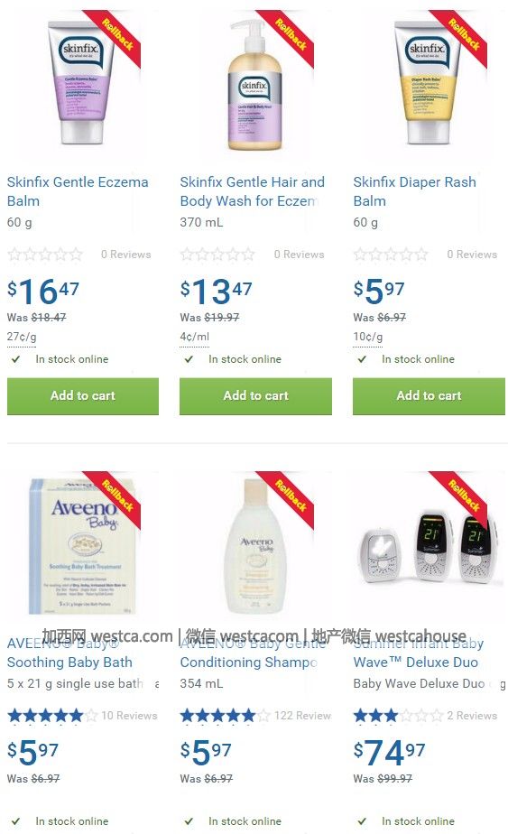This screenshot has height=834, width=508.
Task: View 2 reviews for Baby Wave monitor
Action: pos(472,716)
